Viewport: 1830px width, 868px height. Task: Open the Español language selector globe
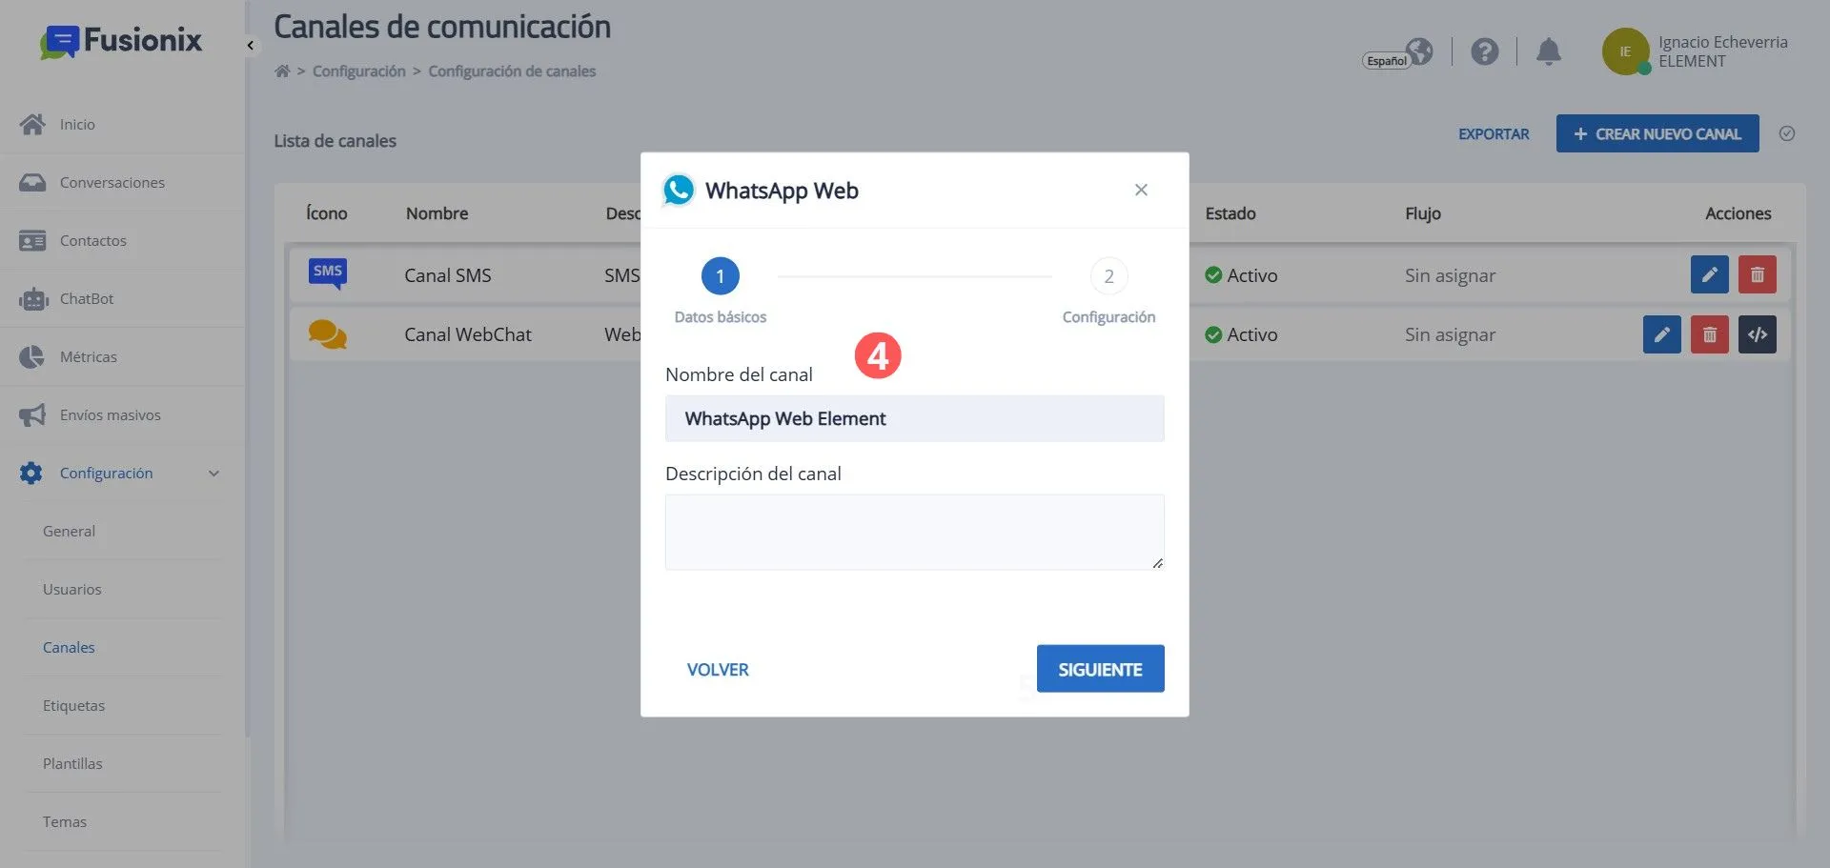click(1419, 50)
